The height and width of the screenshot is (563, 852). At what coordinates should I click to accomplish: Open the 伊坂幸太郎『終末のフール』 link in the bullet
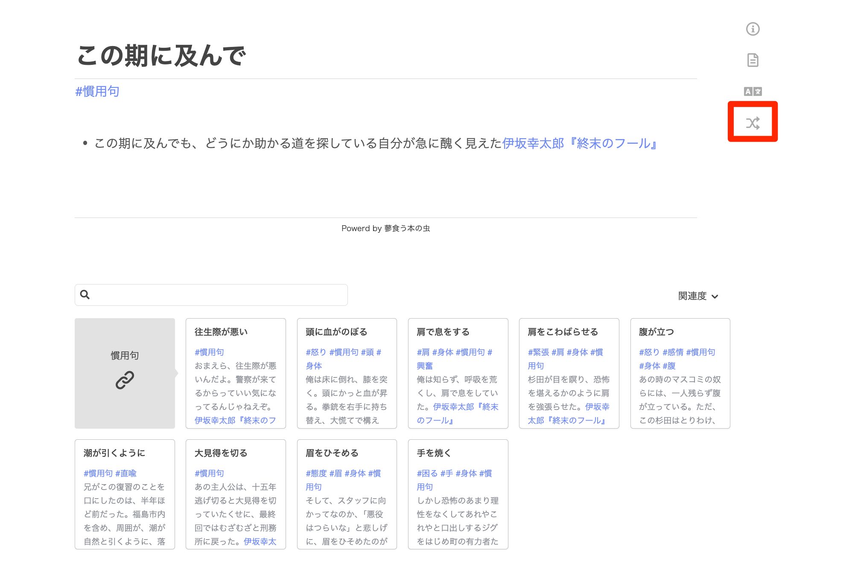tap(579, 143)
